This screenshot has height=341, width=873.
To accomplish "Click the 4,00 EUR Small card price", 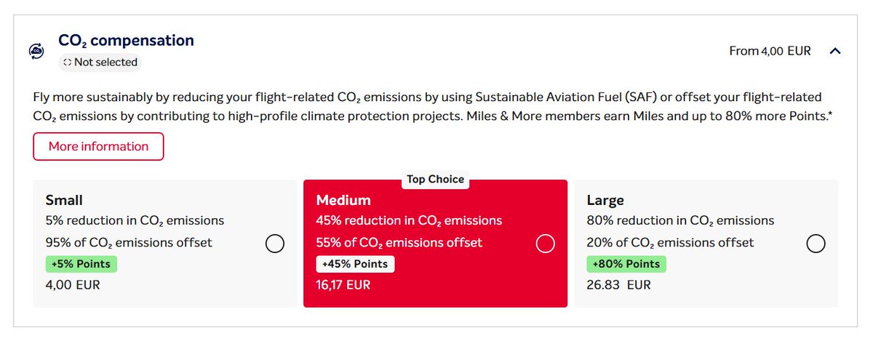I will point(73,284).
